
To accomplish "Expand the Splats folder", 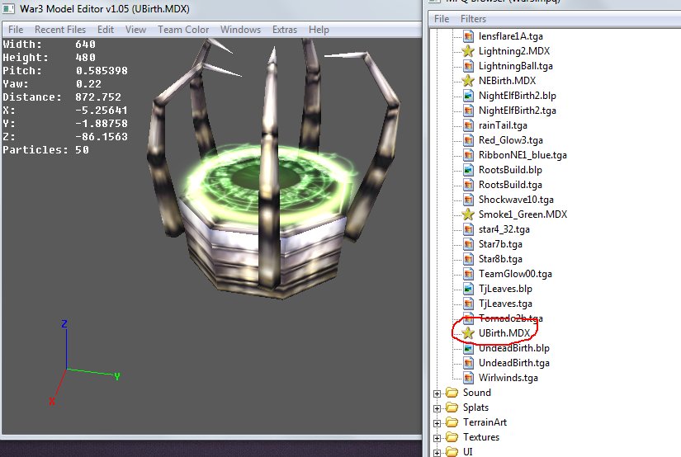I will pos(437,408).
